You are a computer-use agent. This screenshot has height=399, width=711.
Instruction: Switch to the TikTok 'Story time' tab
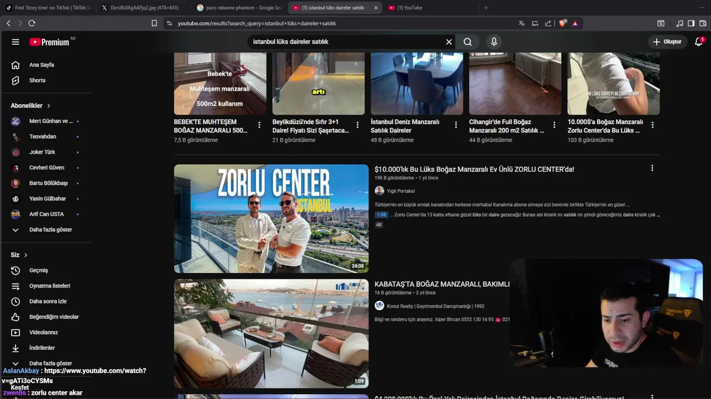tap(49, 8)
